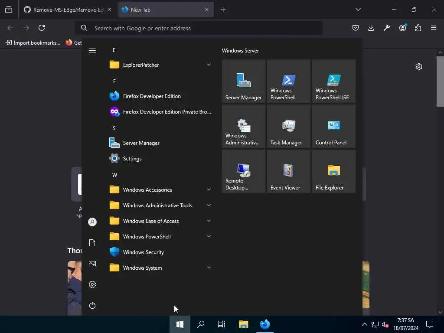The image size is (444, 333).
Task: Focus the Firefox address bar
Action: (x=198, y=28)
